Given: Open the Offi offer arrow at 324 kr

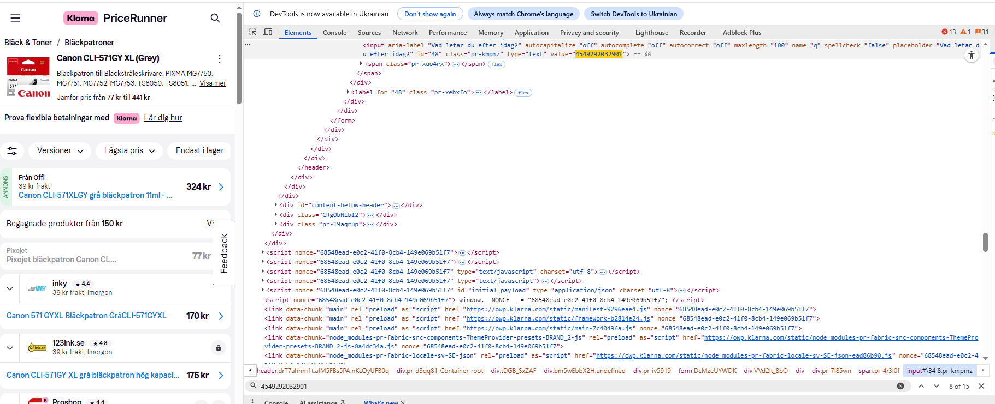Looking at the screenshot, I should [x=221, y=187].
